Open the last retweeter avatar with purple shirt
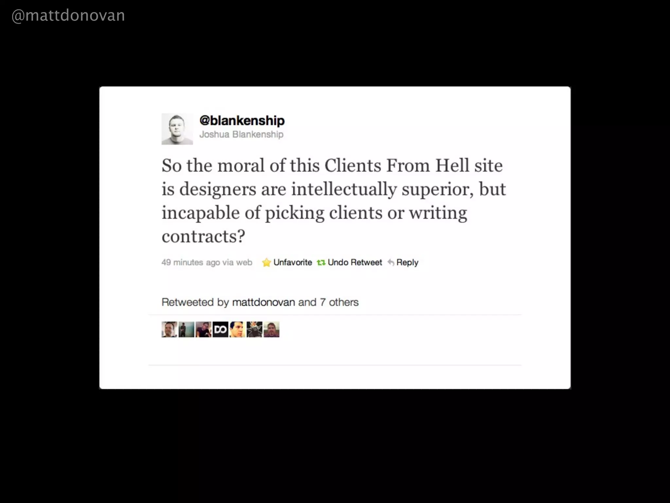The height and width of the screenshot is (503, 670). pyautogui.click(x=272, y=329)
